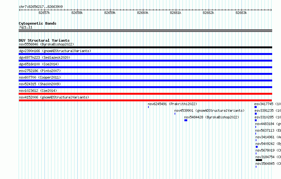The width and height of the screenshot is (281, 179).
Task: Click the small blue nsv4539901 variant mark
Action: (175, 114)
